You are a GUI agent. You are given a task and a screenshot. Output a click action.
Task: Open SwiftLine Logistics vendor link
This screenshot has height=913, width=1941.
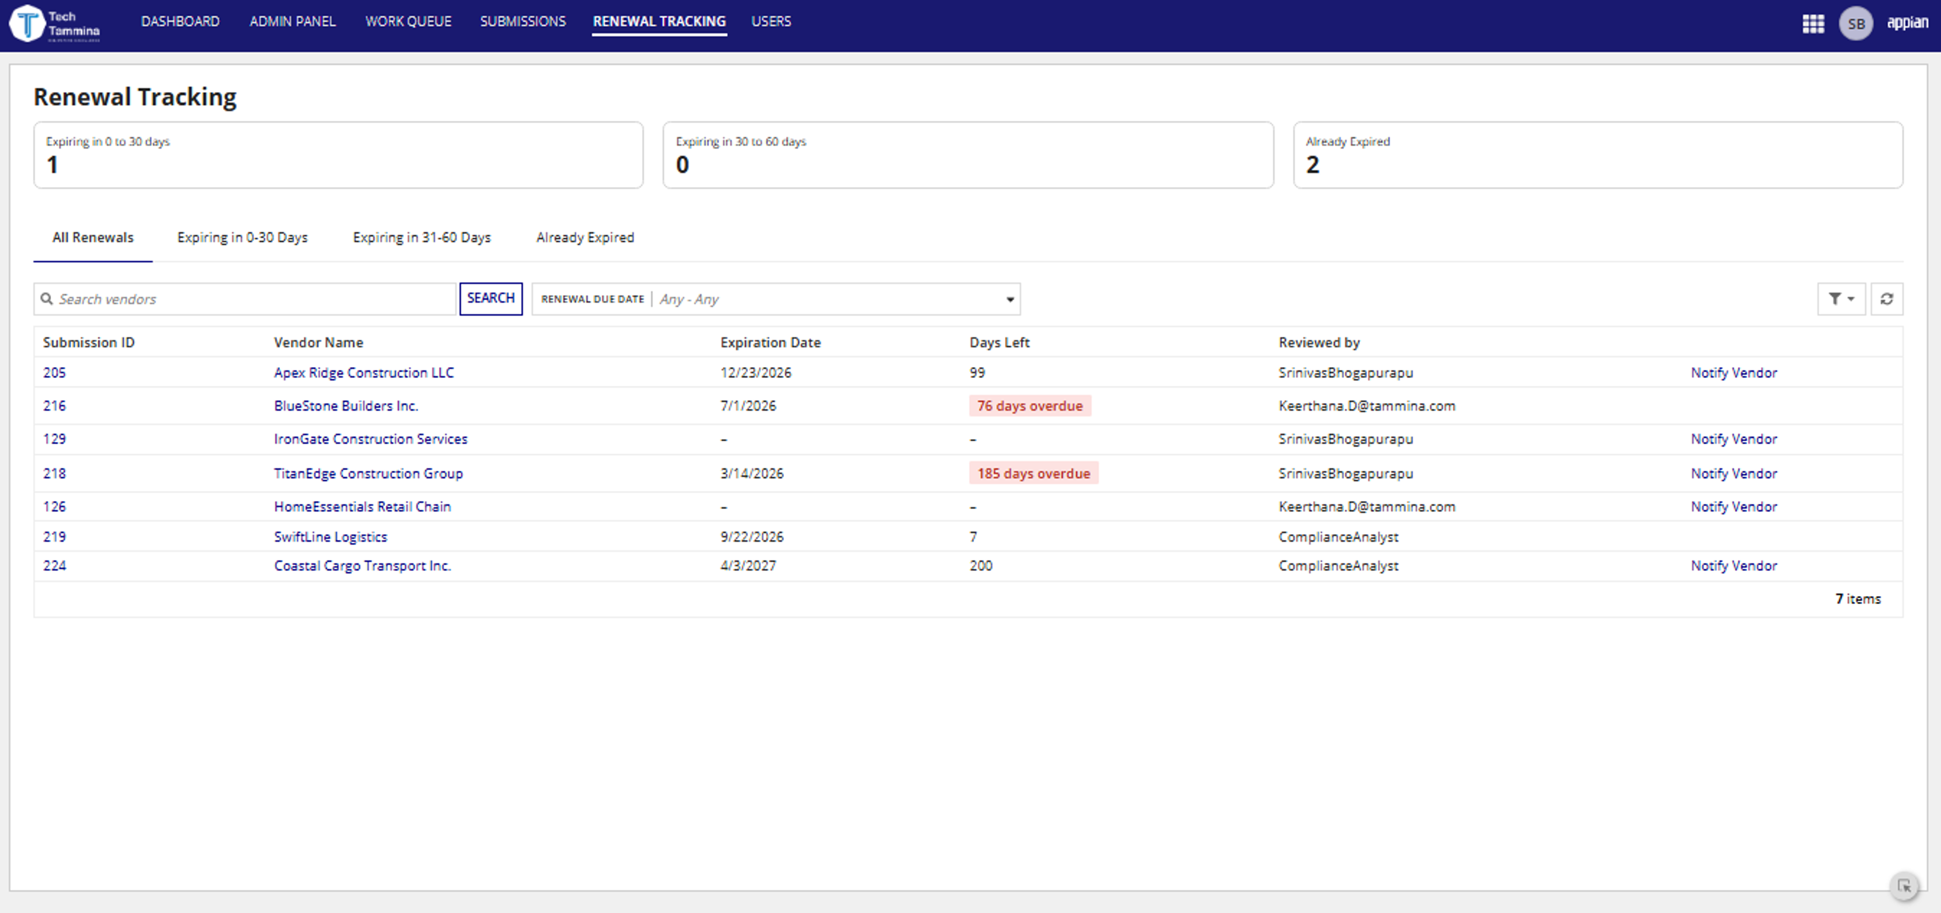331,537
